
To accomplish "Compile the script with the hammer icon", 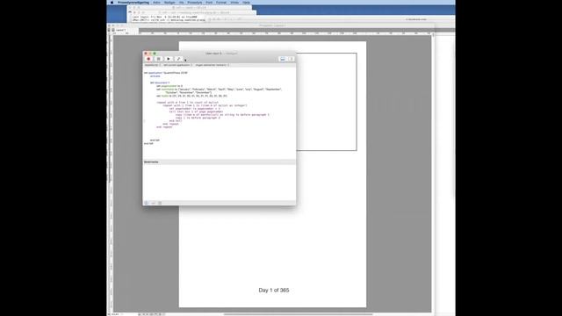I will tap(178, 59).
